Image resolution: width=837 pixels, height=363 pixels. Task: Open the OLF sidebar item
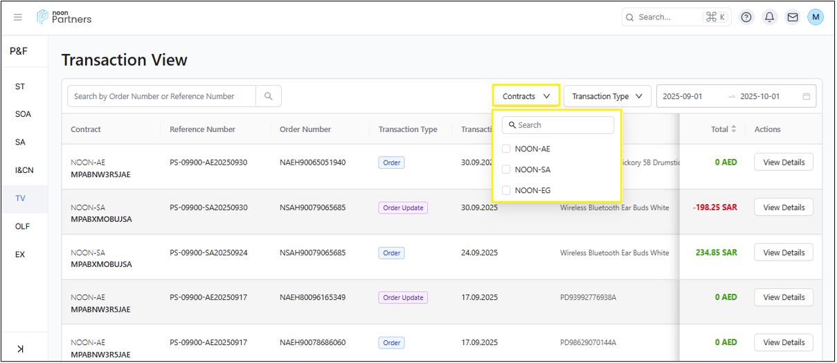[x=23, y=226]
